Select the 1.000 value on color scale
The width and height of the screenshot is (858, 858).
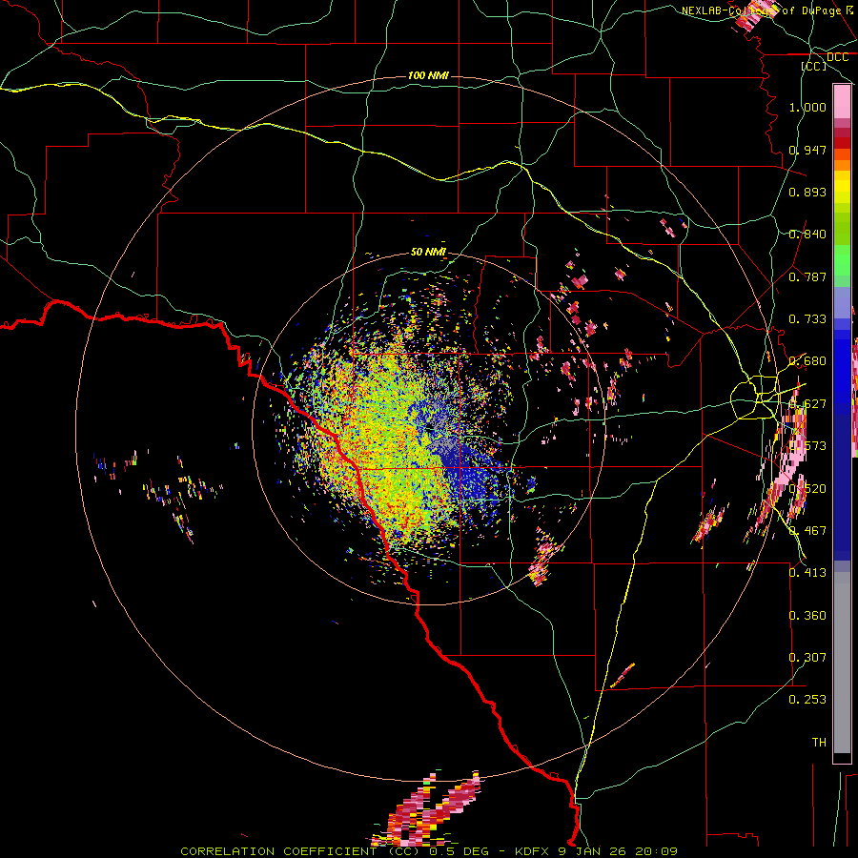pyautogui.click(x=807, y=107)
